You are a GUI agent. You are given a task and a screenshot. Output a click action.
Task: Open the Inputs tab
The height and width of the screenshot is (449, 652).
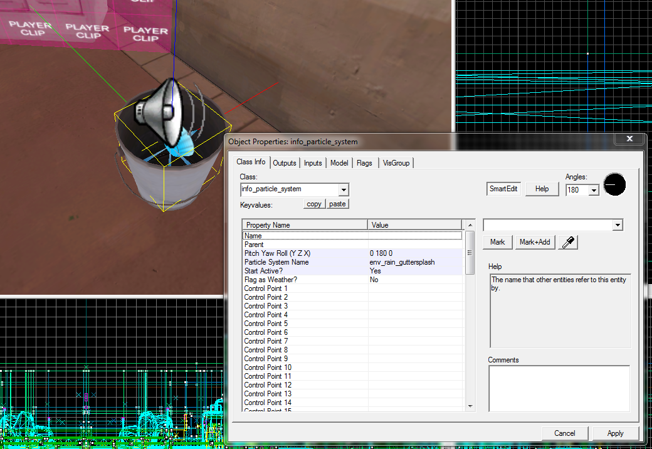[x=313, y=163]
